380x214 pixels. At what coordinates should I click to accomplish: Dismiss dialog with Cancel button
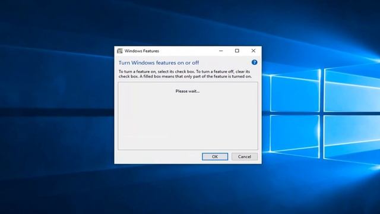(x=245, y=157)
